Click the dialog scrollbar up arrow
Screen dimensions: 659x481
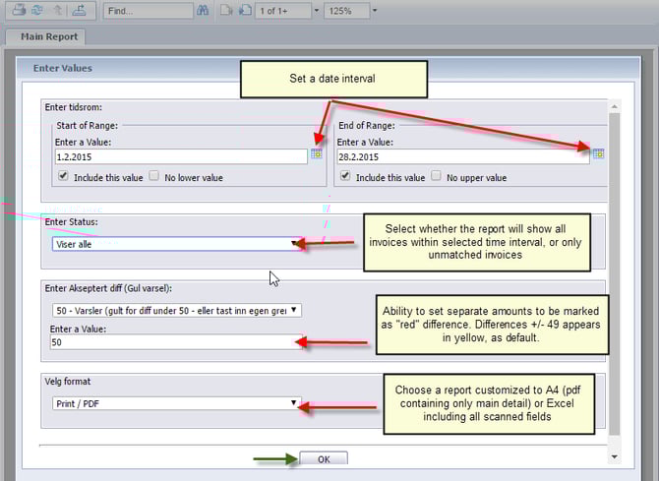[615, 107]
